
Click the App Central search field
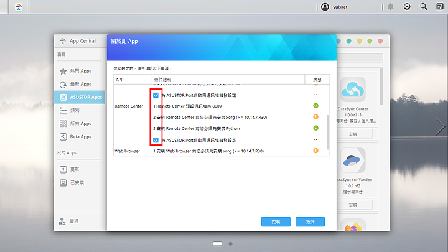(360, 58)
